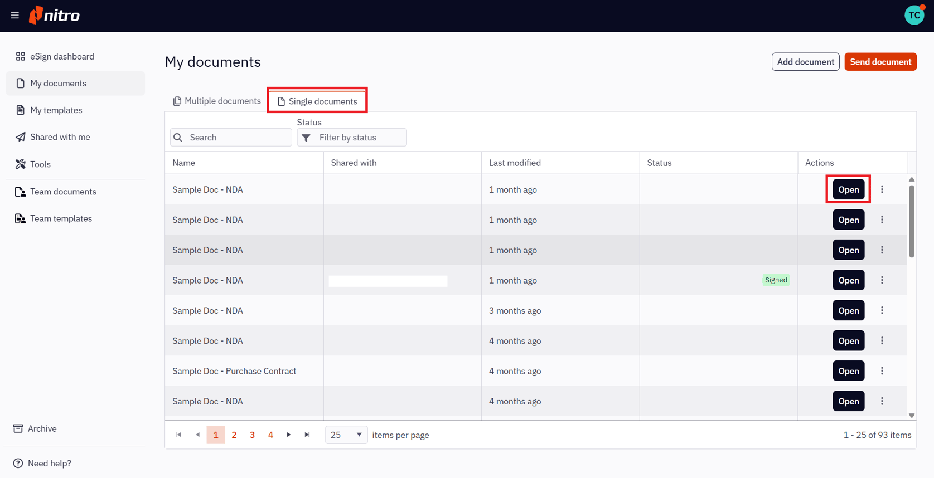
Task: Click Need help? link
Action: 42,463
